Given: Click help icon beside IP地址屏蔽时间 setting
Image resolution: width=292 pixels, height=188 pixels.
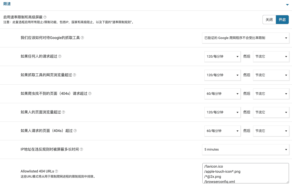Looking at the screenshot, I should pos(81,149).
